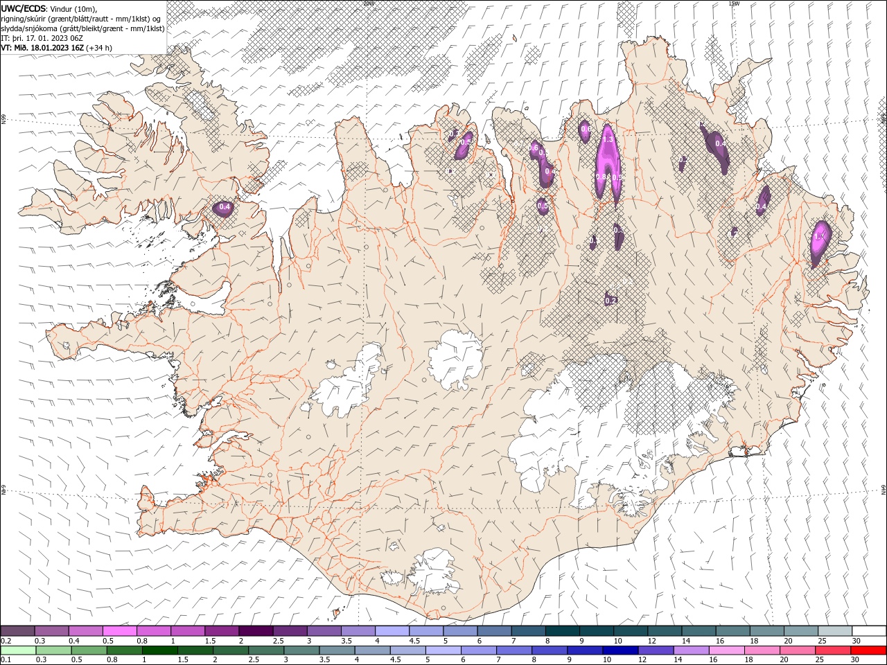This screenshot has height=665, width=887.
Task: Click the 15W longitude label
Action: (734, 3)
